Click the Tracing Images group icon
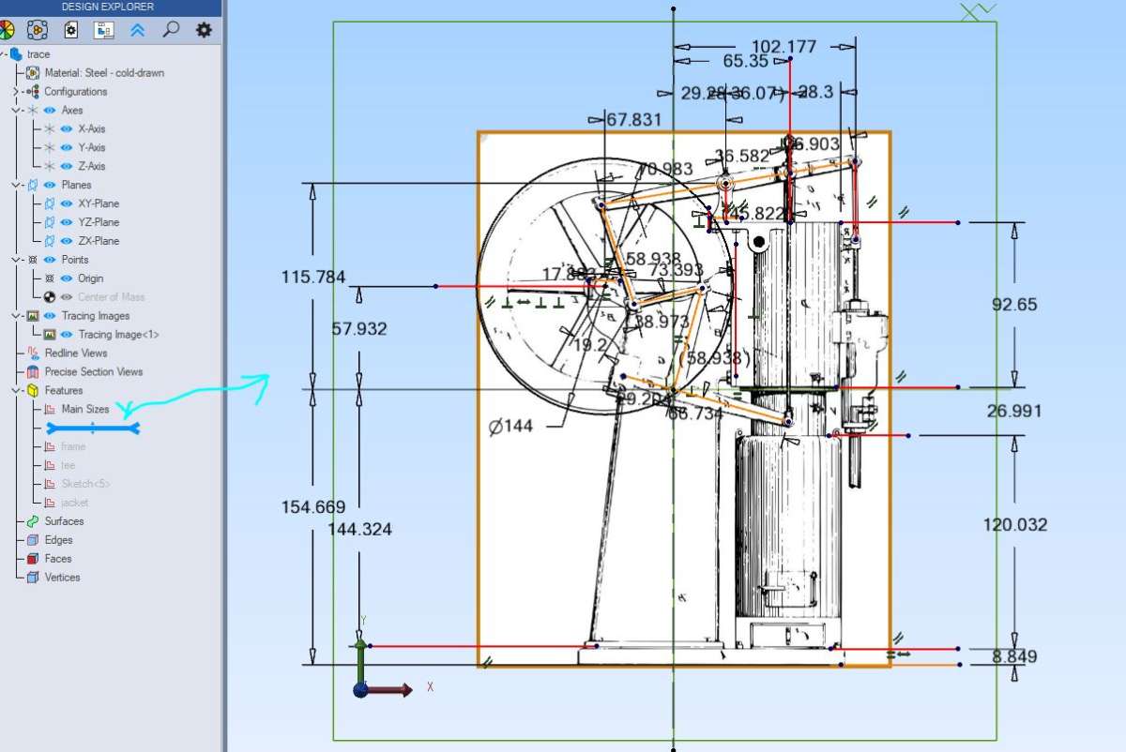The width and height of the screenshot is (1126, 752). [x=33, y=316]
